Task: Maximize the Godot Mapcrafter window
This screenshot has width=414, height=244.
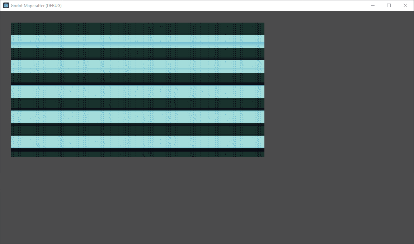Action: click(389, 5)
